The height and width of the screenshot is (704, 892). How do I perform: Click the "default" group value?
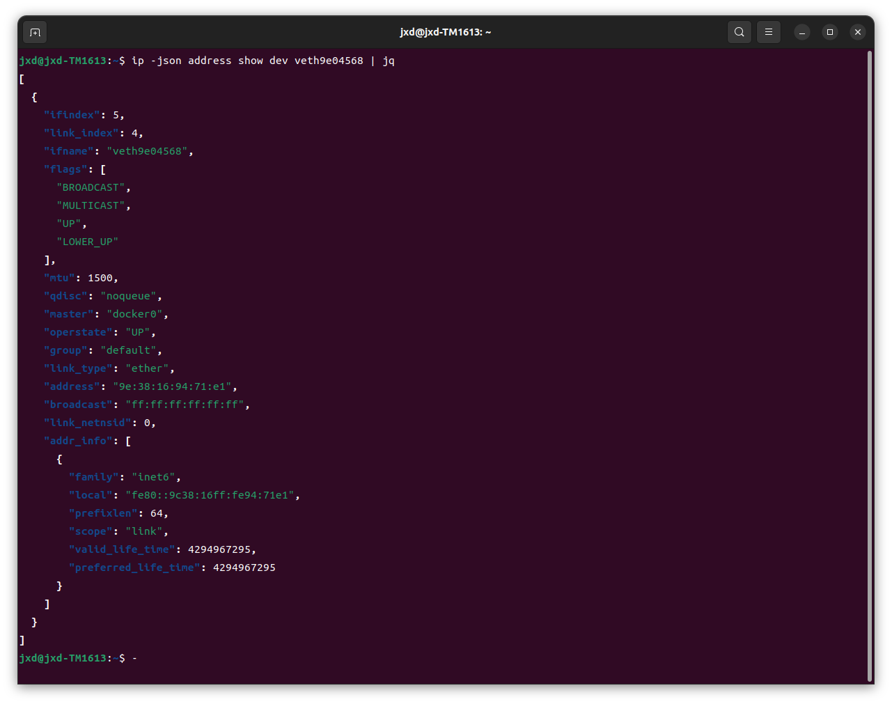128,350
